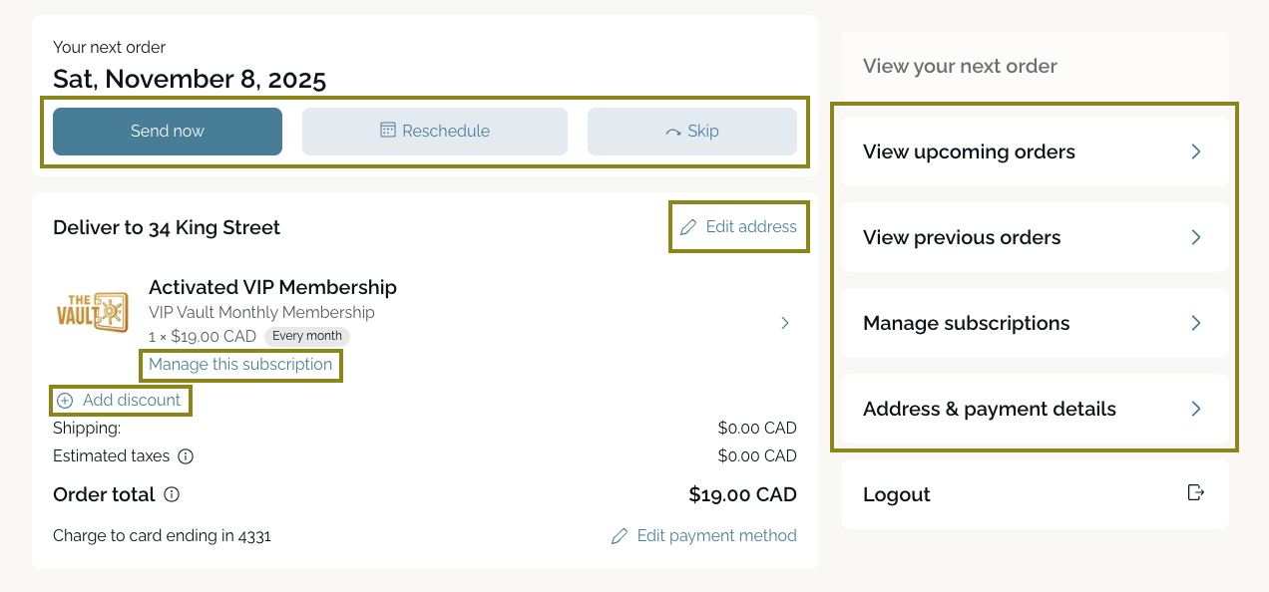Viewport: 1269px width, 592px height.
Task: Click chevron next to View previous orders
Action: coord(1196,237)
